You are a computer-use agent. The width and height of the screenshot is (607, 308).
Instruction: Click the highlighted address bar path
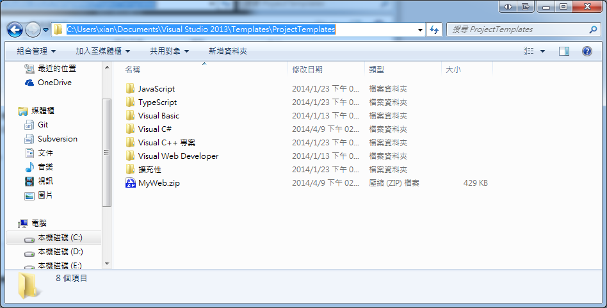201,29
